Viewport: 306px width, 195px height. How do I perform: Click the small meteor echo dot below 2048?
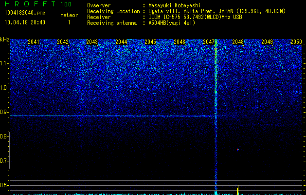click(238, 150)
